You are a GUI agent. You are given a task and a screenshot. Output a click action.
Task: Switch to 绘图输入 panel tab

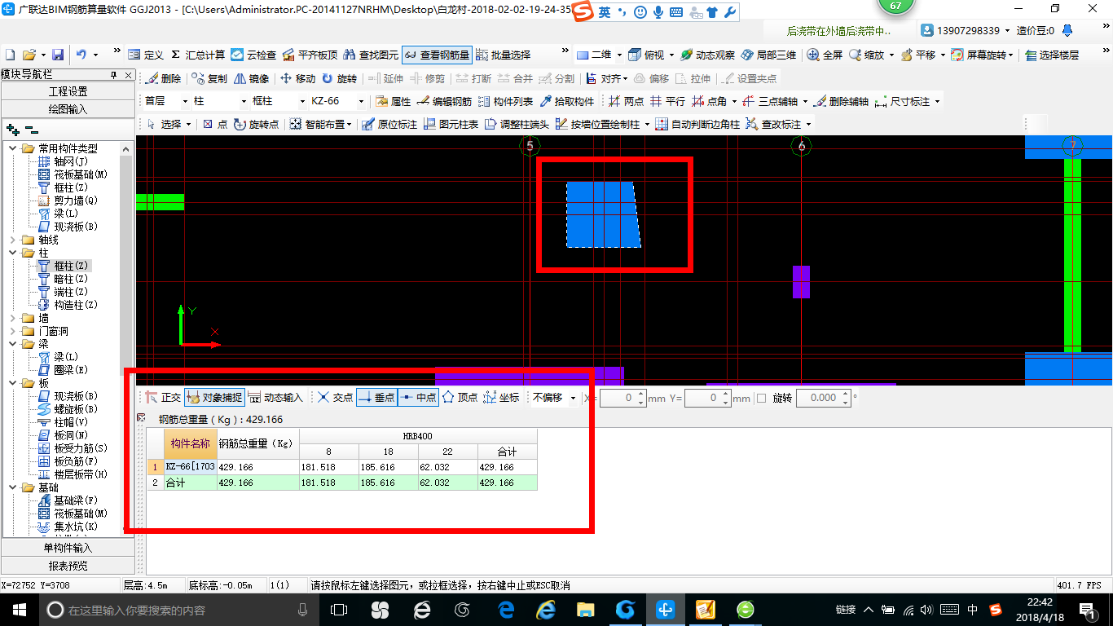coord(68,108)
